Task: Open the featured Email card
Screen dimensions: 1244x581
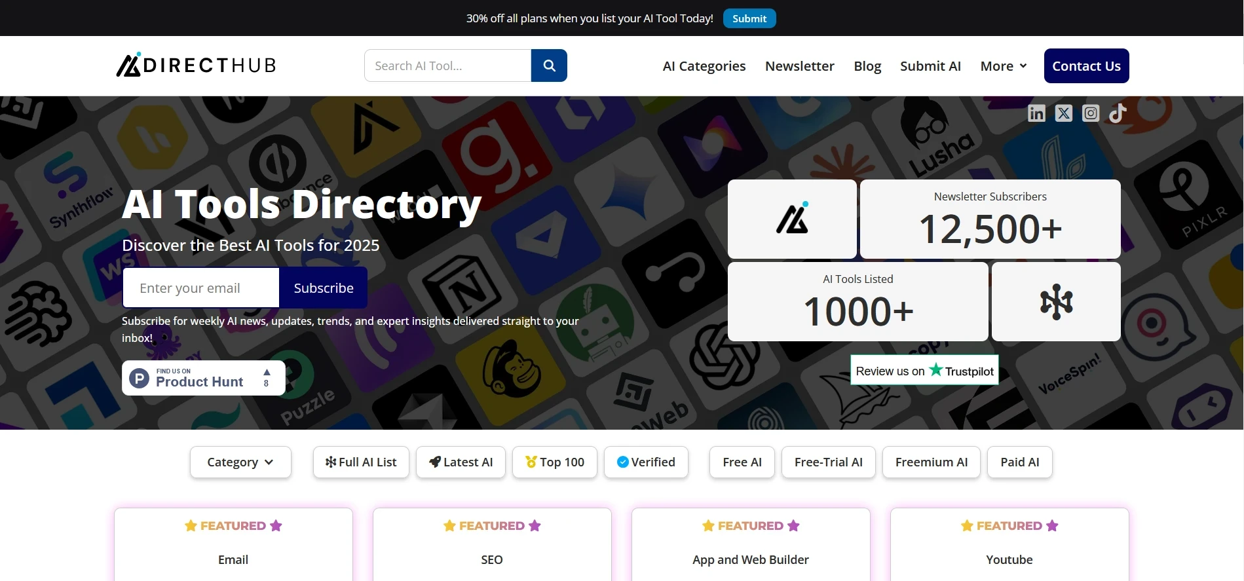Action: tap(233, 545)
